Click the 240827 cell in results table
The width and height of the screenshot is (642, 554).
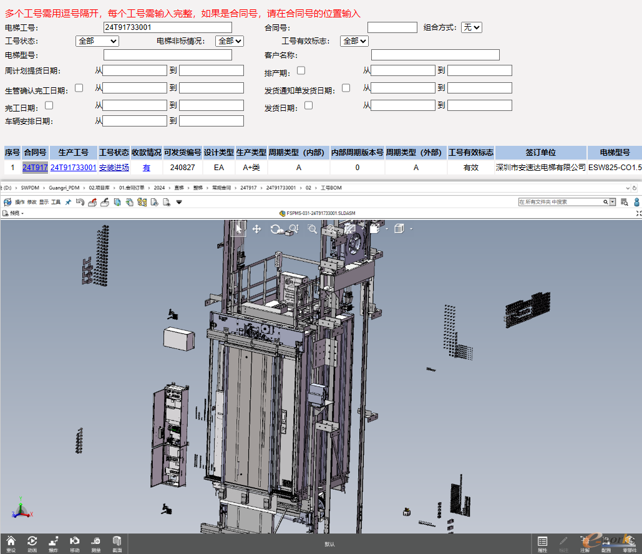(x=183, y=168)
